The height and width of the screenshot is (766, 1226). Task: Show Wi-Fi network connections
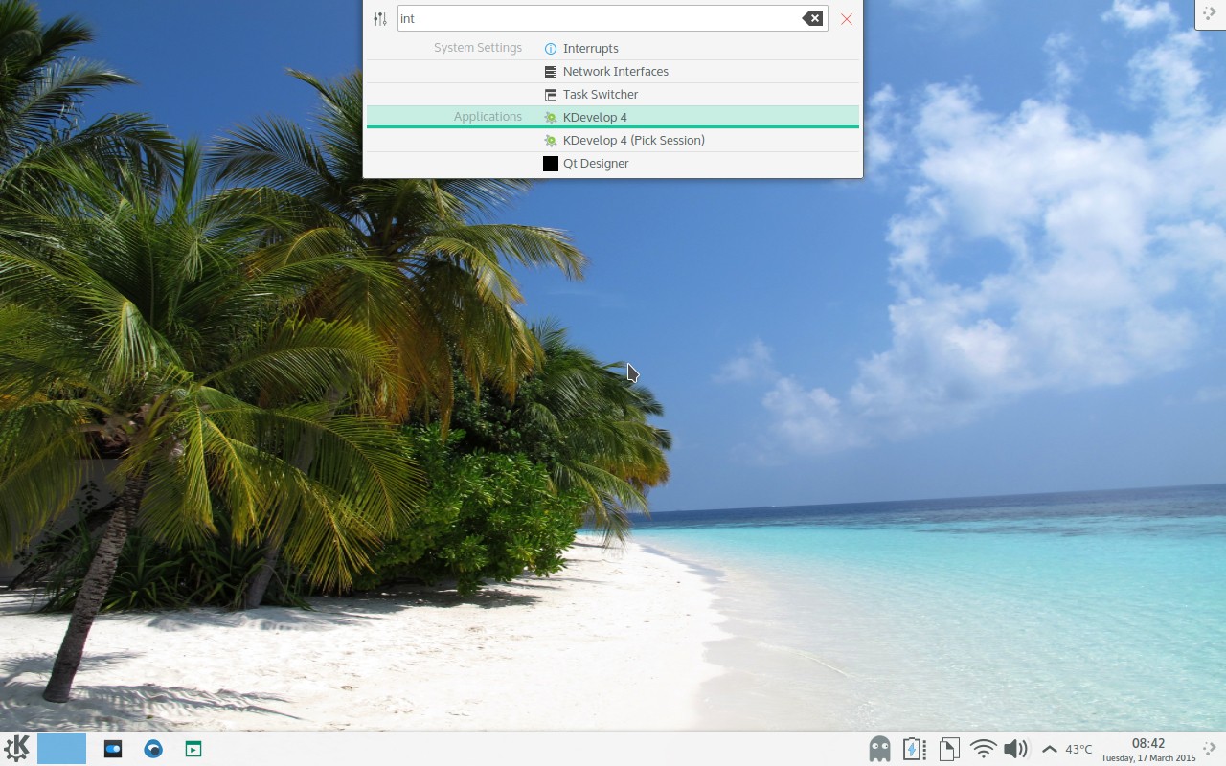pos(983,749)
